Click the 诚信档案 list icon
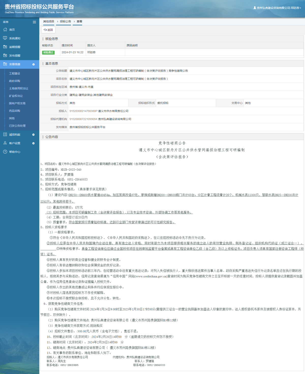The width and height of the screenshot is (305, 374). (5, 134)
